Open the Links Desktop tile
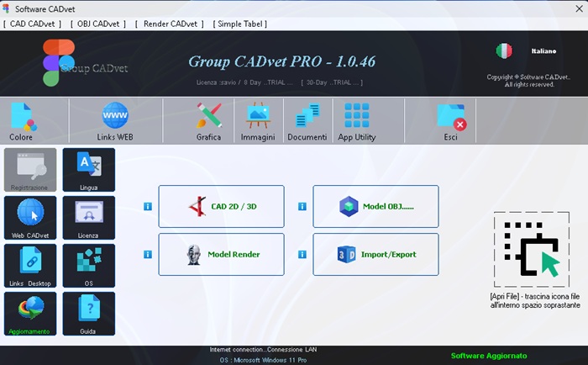The width and height of the screenshot is (588, 365). 30,266
